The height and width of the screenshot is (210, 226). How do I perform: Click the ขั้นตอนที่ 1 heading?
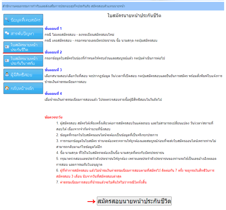click(x=53, y=28)
